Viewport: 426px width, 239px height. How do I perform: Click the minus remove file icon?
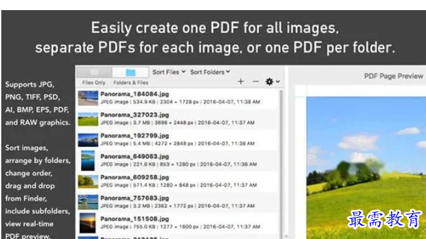point(255,82)
